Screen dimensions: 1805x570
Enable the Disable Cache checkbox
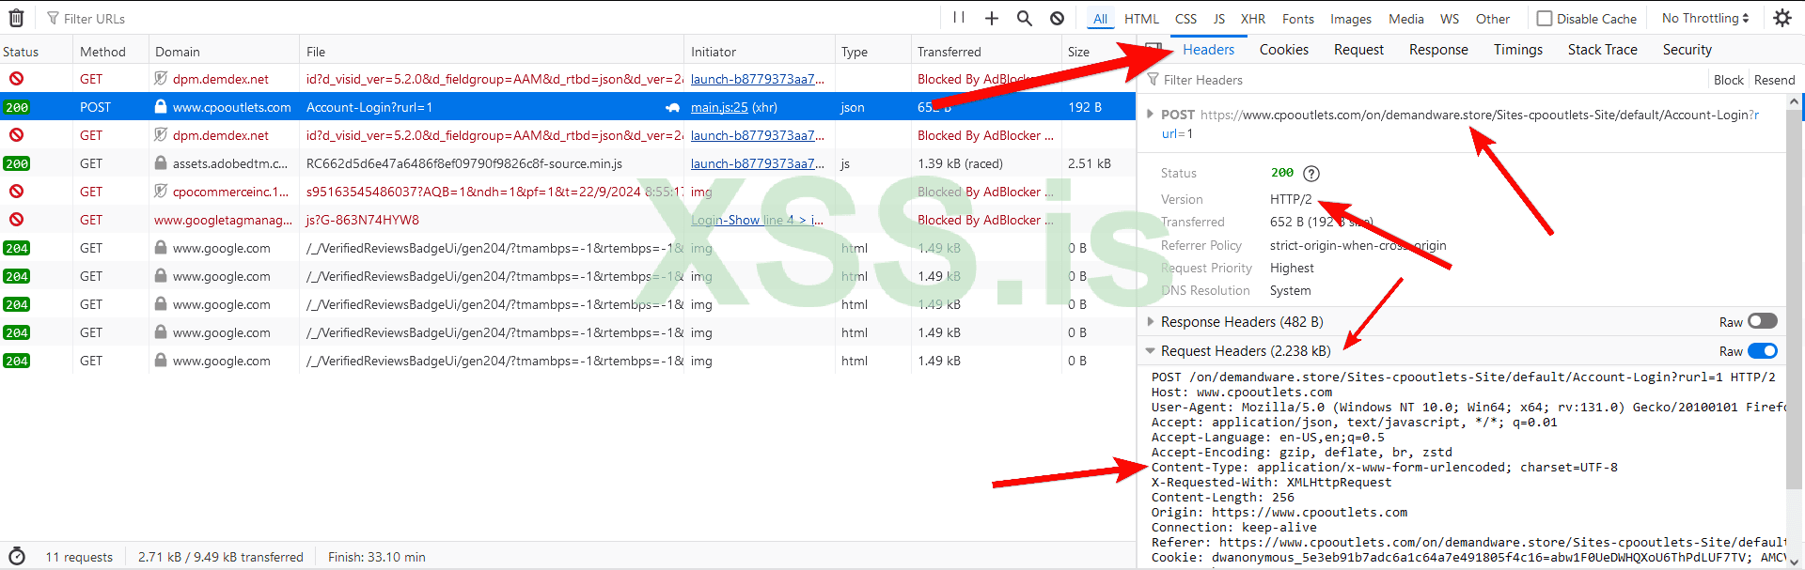1545,18
